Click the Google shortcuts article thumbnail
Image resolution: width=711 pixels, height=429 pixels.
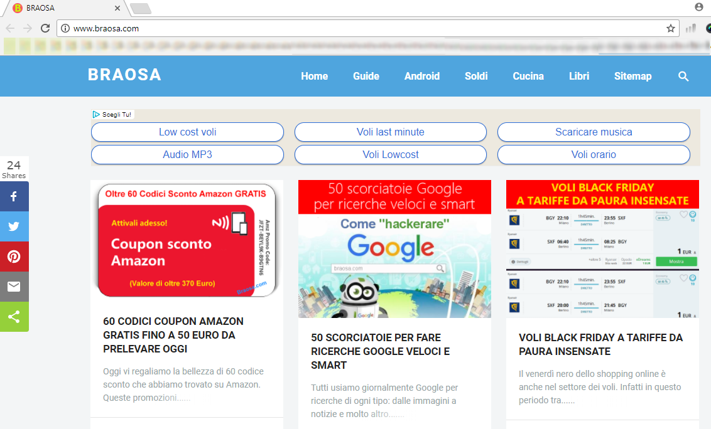394,249
